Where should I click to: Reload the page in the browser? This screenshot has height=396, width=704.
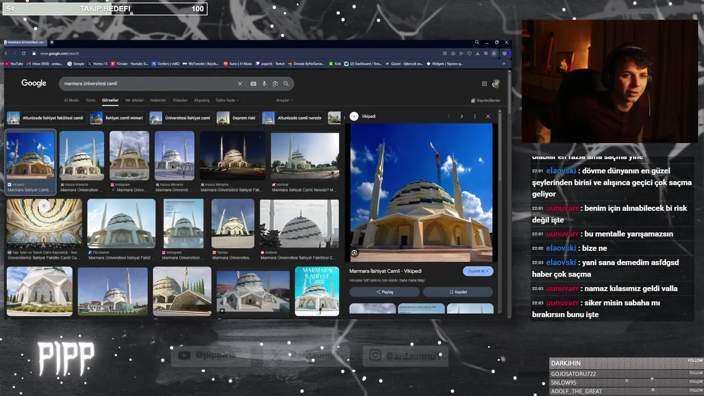24,53
